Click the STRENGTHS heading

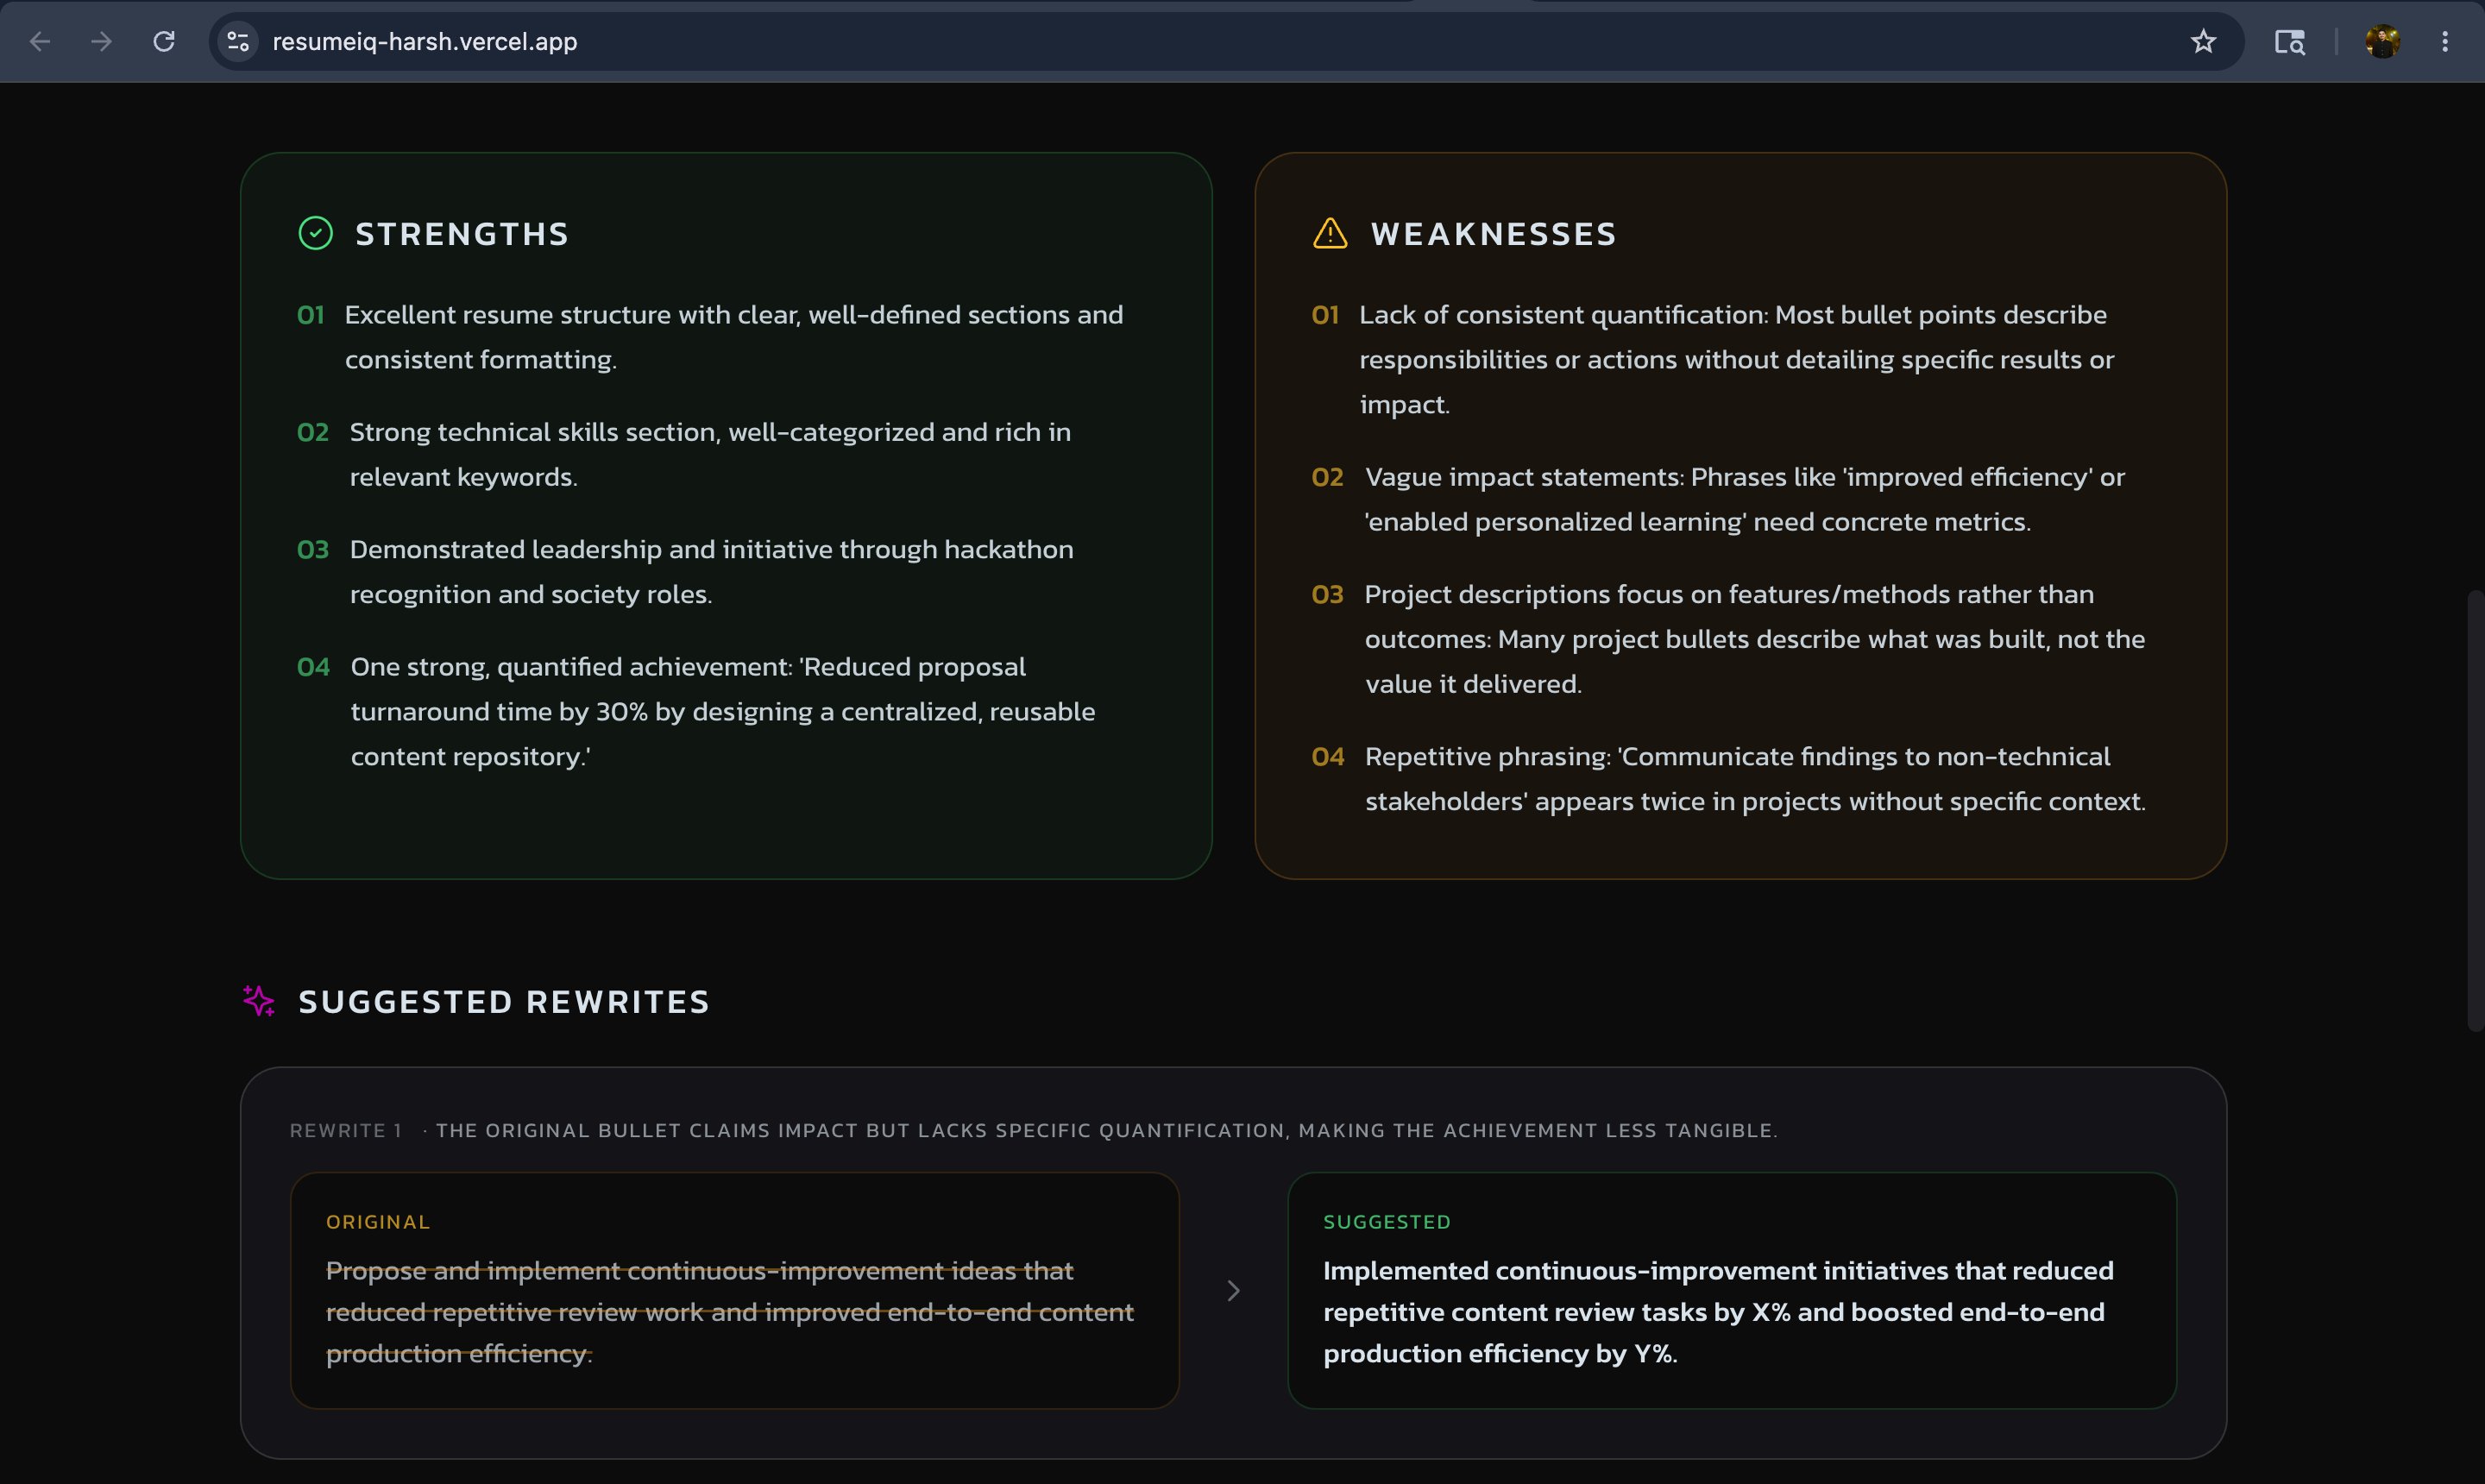462,234
